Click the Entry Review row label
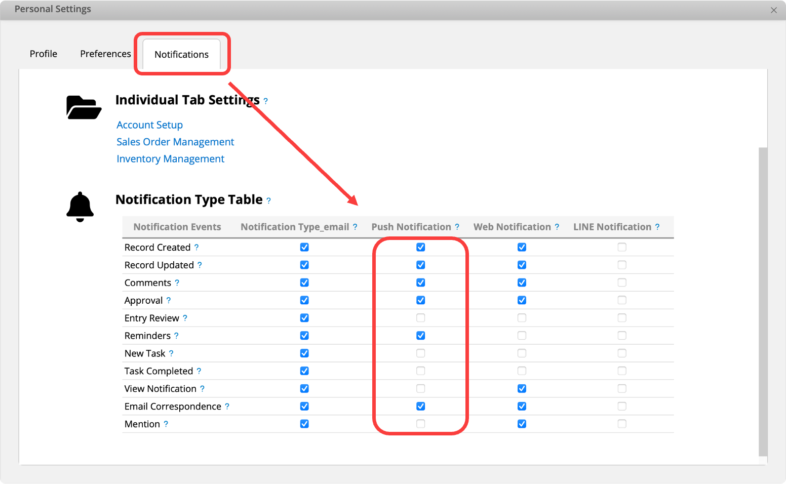This screenshot has width=786, height=484. pyautogui.click(x=152, y=318)
